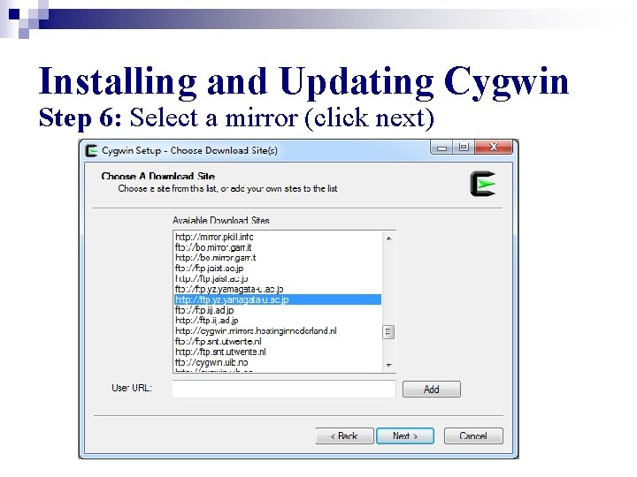Minimize the Cygwin Setup window
This screenshot has width=637, height=477.
[442, 148]
